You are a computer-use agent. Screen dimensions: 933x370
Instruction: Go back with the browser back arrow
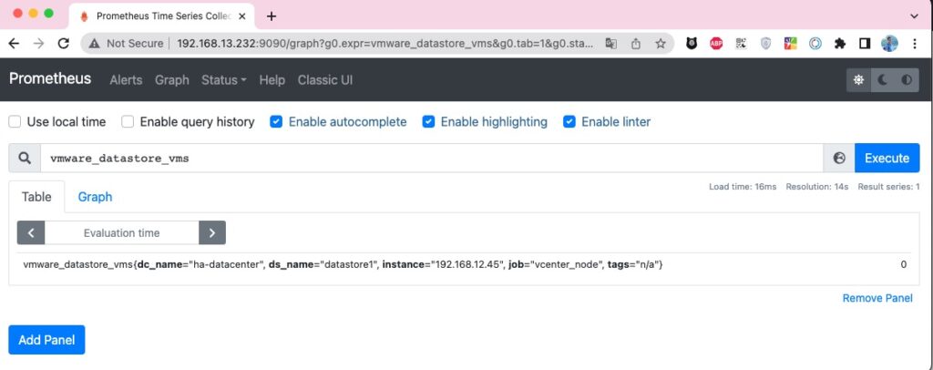tap(14, 44)
